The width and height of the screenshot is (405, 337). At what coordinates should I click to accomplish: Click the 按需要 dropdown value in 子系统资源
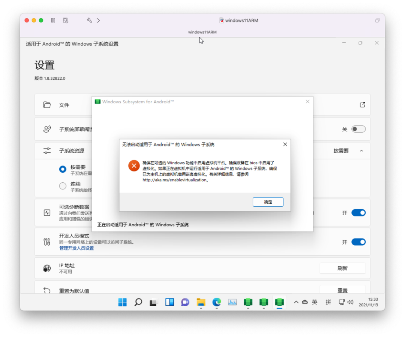pos(341,151)
